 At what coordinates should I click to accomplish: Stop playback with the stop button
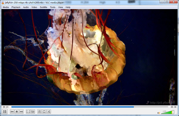[x=17, y=112]
